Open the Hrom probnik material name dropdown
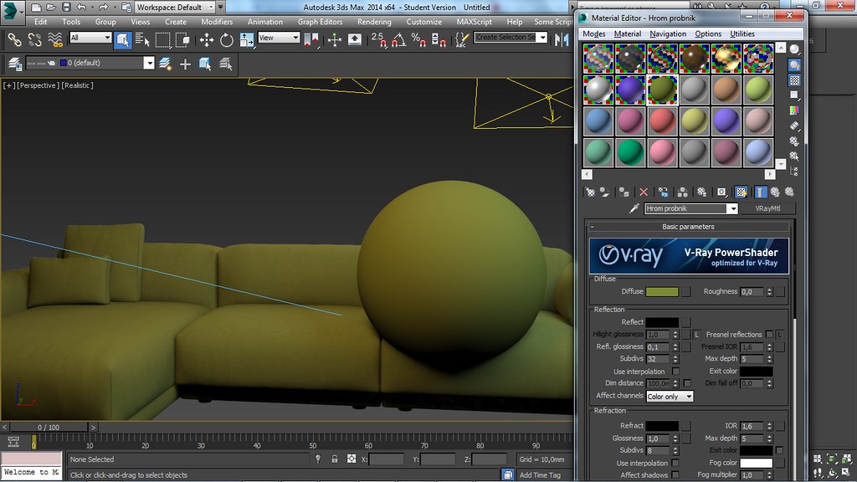 [732, 208]
